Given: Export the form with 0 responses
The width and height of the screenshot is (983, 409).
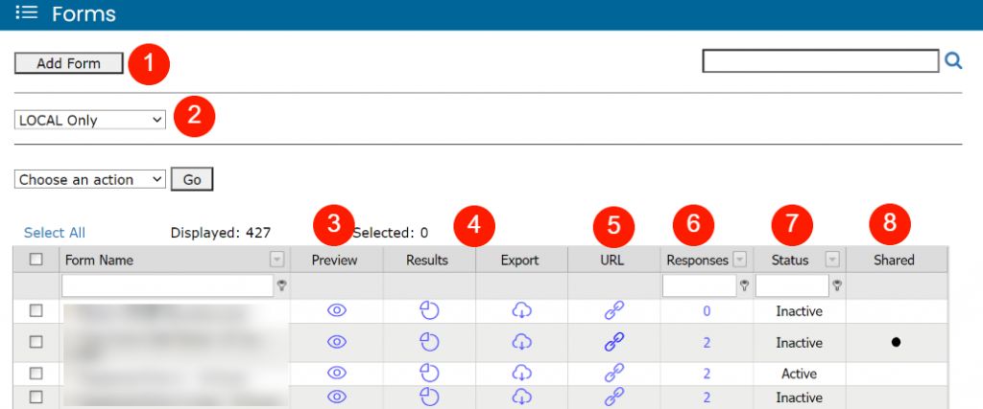Looking at the screenshot, I should [x=521, y=310].
